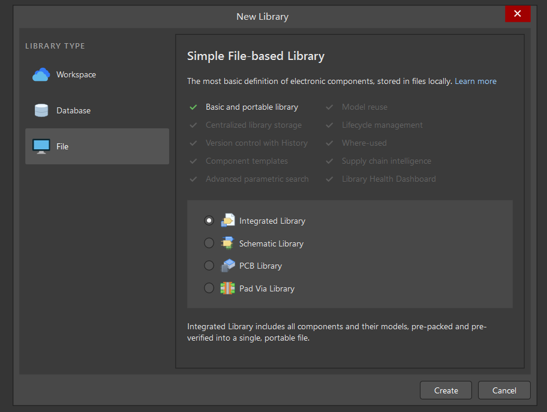
Task: Enable the PCB Library radio button
Action: tap(209, 266)
